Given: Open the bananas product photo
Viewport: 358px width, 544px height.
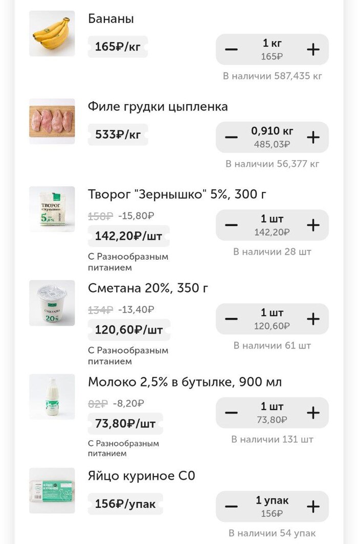Looking at the screenshot, I should point(52,34).
